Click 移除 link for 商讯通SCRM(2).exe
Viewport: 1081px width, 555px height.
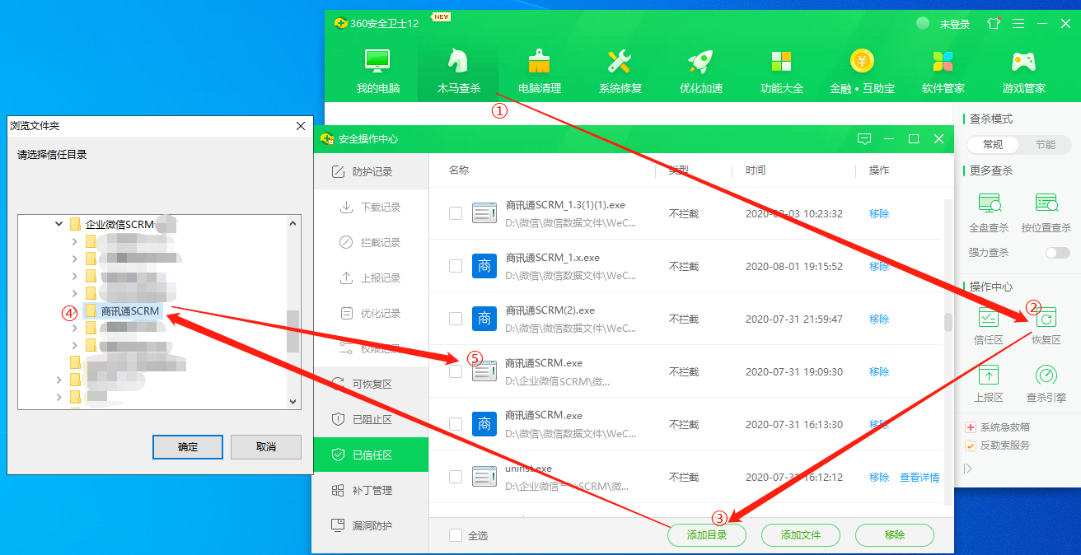[879, 319]
